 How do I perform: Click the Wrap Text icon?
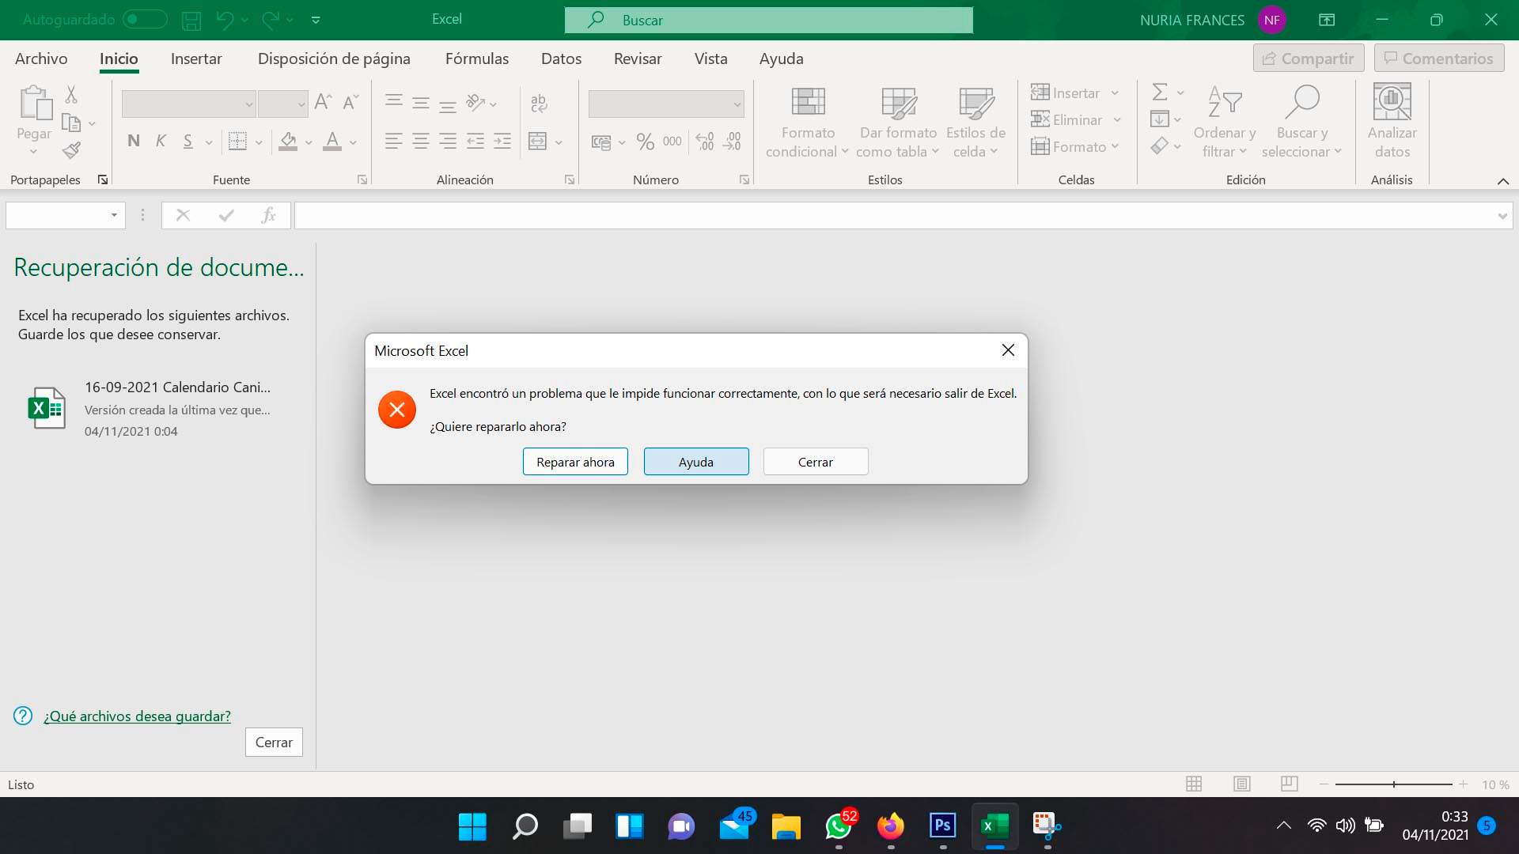point(539,103)
